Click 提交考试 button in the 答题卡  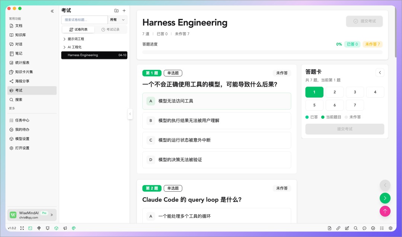click(x=345, y=129)
